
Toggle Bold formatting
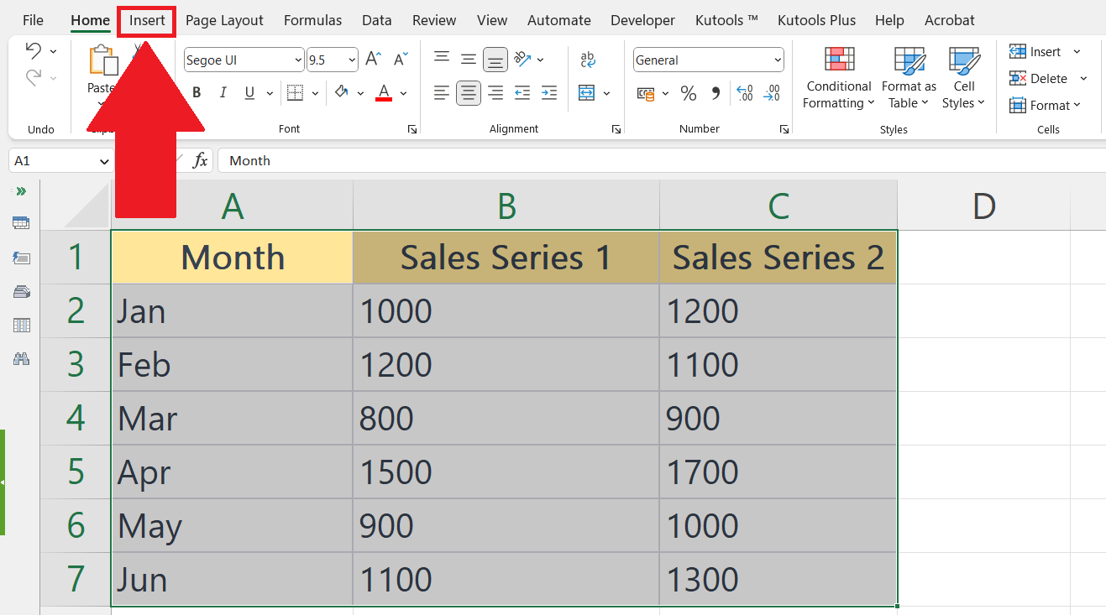click(197, 92)
